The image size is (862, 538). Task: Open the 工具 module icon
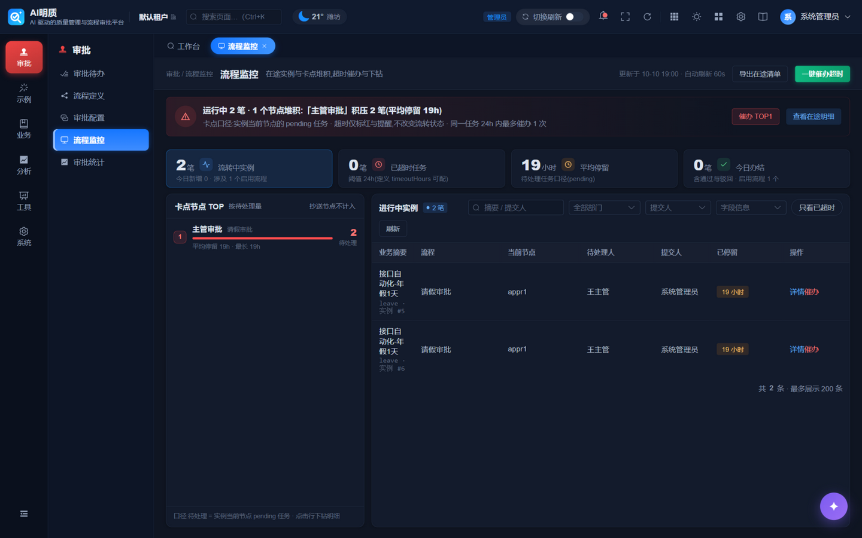(24, 201)
